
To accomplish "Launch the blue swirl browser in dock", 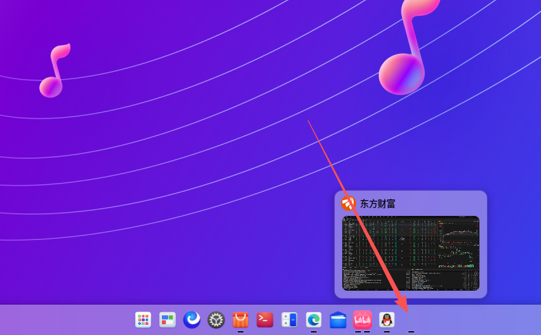I will coord(192,320).
